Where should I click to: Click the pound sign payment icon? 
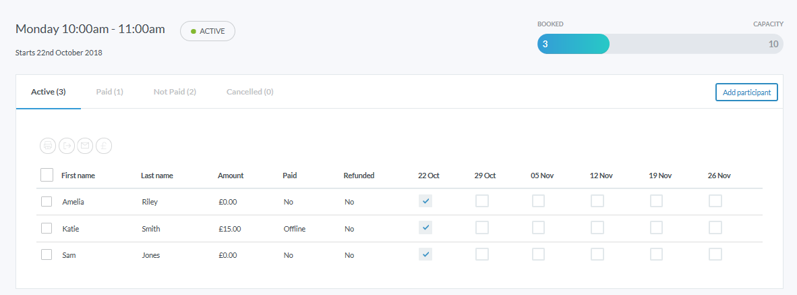point(103,145)
